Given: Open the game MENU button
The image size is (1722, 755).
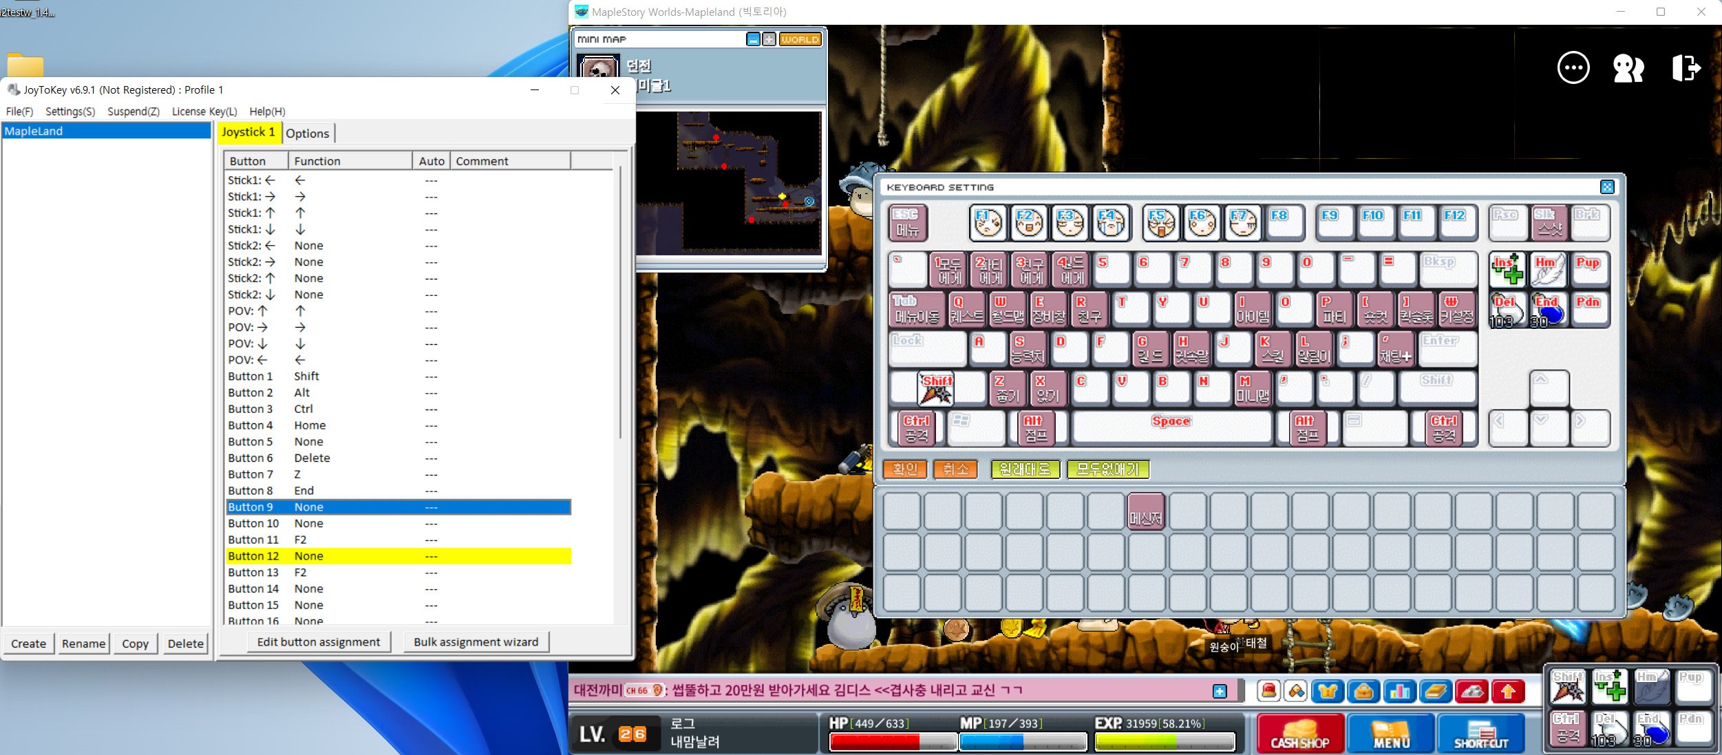Looking at the screenshot, I should click(x=1391, y=733).
